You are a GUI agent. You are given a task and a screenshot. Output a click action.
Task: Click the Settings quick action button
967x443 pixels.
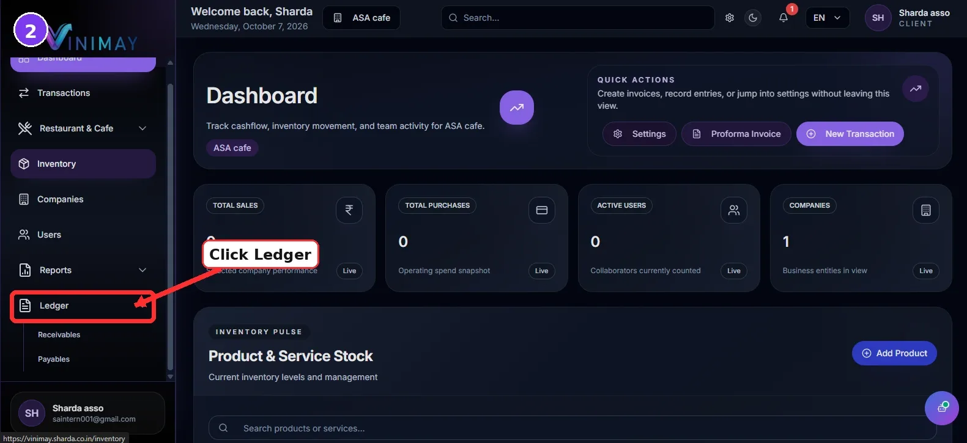(x=639, y=134)
